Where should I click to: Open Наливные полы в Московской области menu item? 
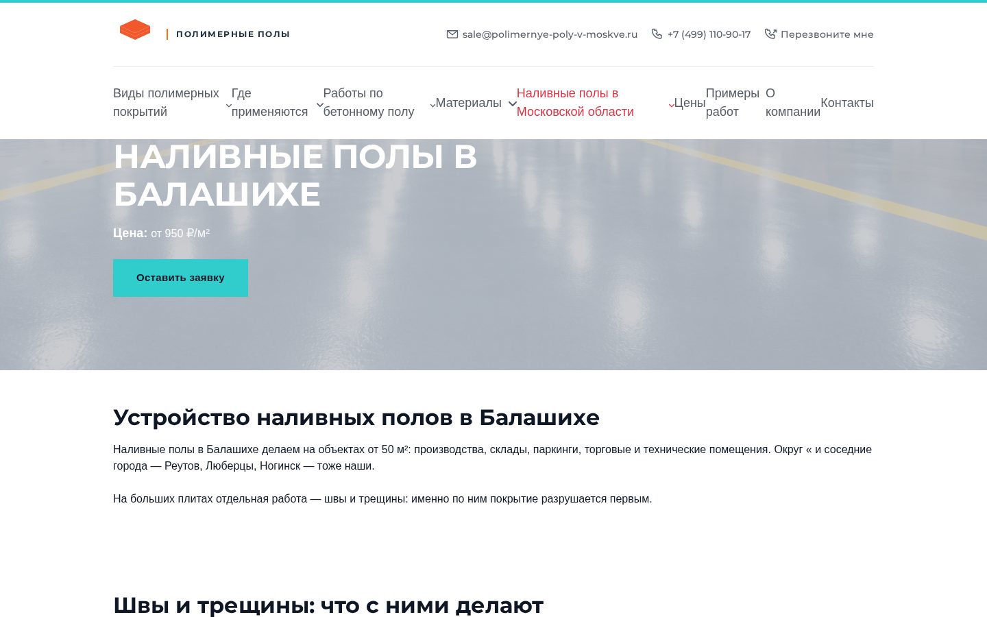pos(575,103)
